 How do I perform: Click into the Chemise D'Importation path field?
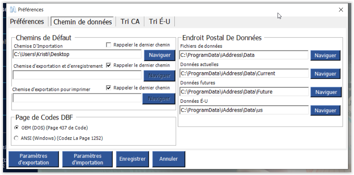[77, 54]
